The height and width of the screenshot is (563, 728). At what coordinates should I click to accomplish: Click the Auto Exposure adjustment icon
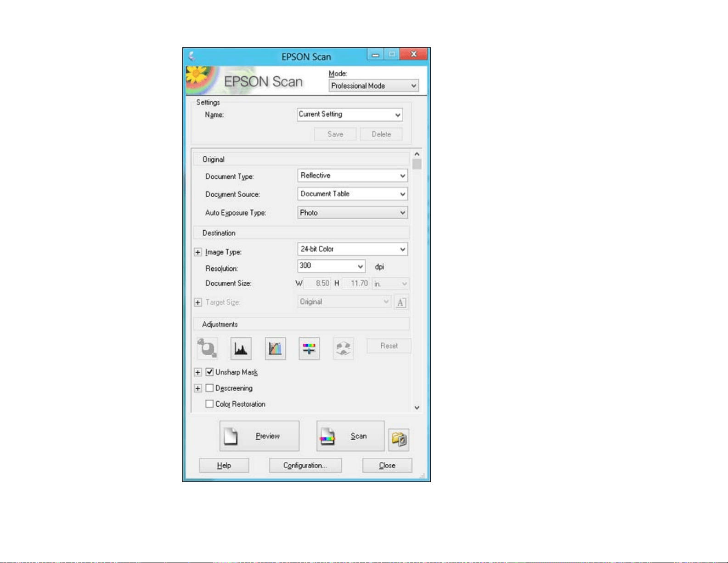207,348
